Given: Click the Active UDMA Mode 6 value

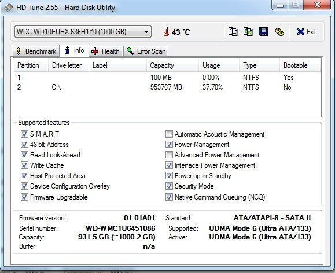Looking at the screenshot, I should [260, 237].
